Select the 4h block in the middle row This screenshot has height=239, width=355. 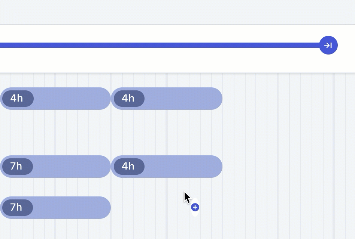tap(183, 167)
